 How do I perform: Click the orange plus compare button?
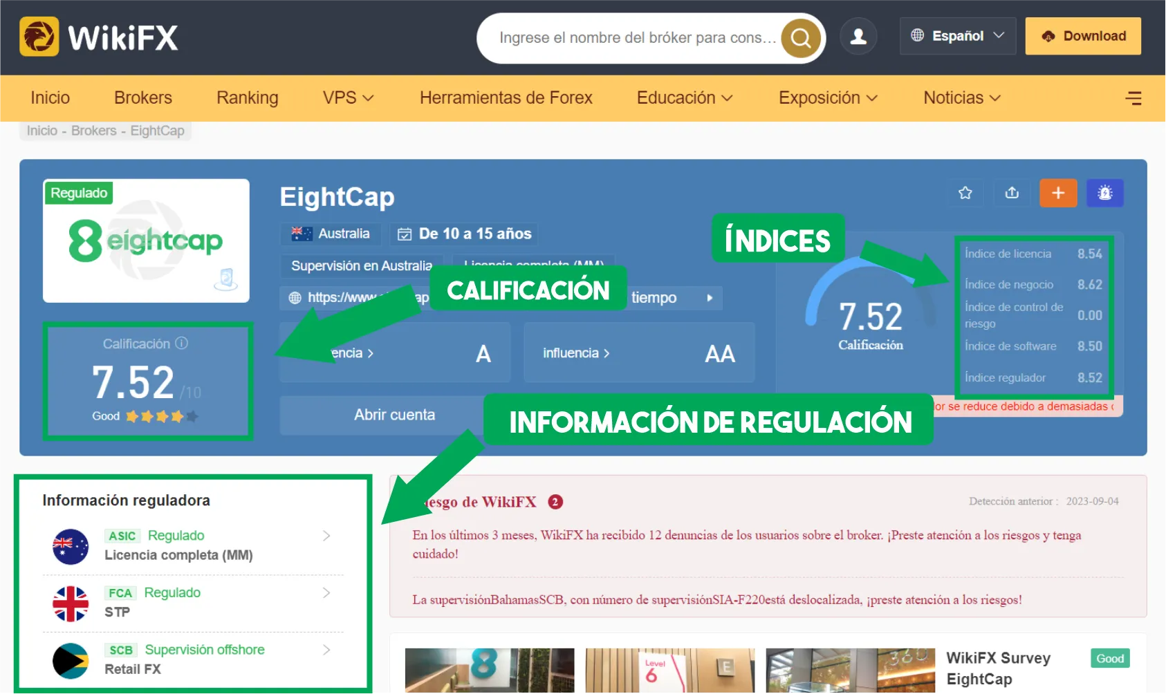[1058, 193]
